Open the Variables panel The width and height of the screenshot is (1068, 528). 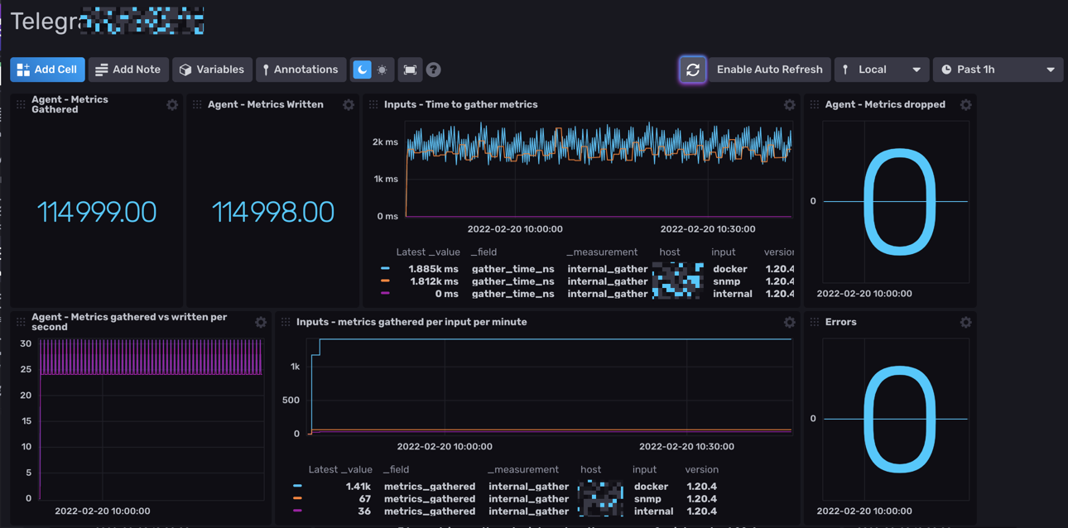[x=212, y=70]
